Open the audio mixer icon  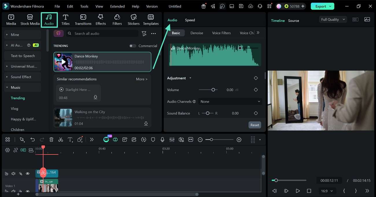pos(172,140)
